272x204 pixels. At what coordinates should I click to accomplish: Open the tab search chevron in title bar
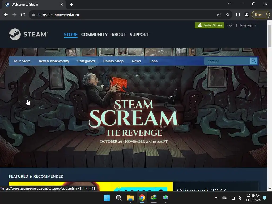coord(229,4)
